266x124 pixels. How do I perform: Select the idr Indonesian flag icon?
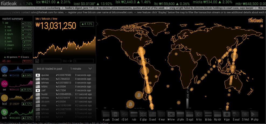[x=217, y=114]
